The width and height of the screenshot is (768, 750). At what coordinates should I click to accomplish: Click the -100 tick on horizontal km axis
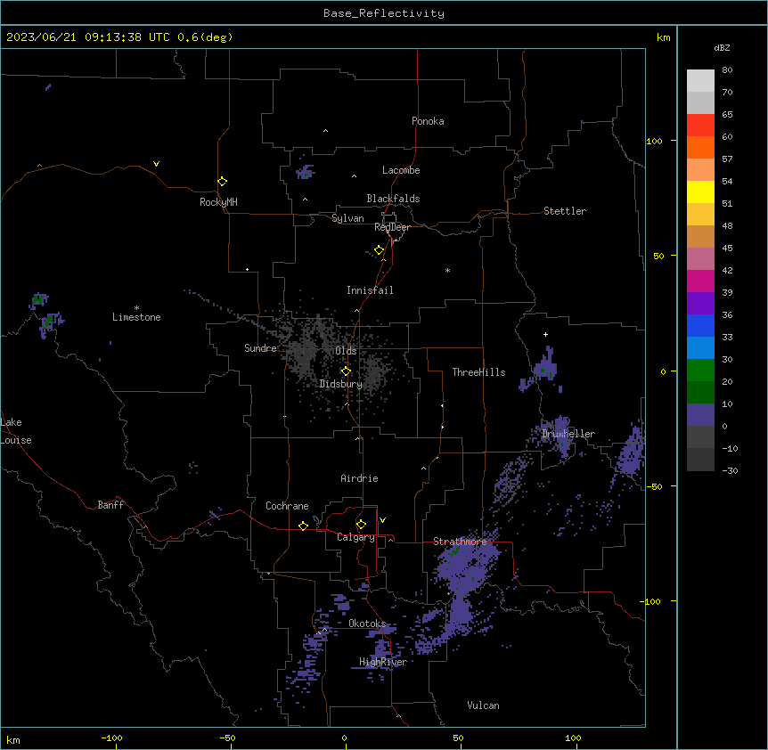coord(111,738)
